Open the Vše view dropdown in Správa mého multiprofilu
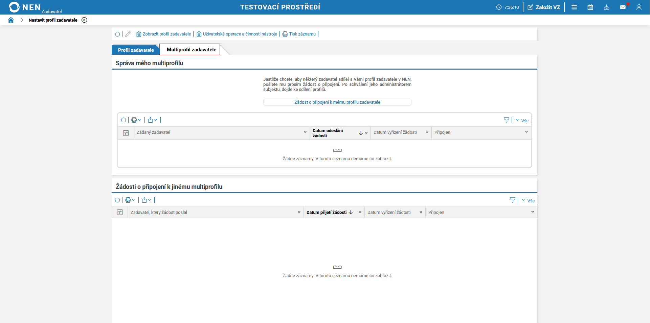 522,120
